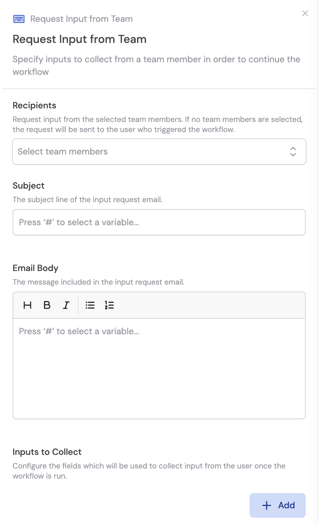Image resolution: width=319 pixels, height=525 pixels.
Task: Toggle heading style for email body text
Action: pos(27,305)
